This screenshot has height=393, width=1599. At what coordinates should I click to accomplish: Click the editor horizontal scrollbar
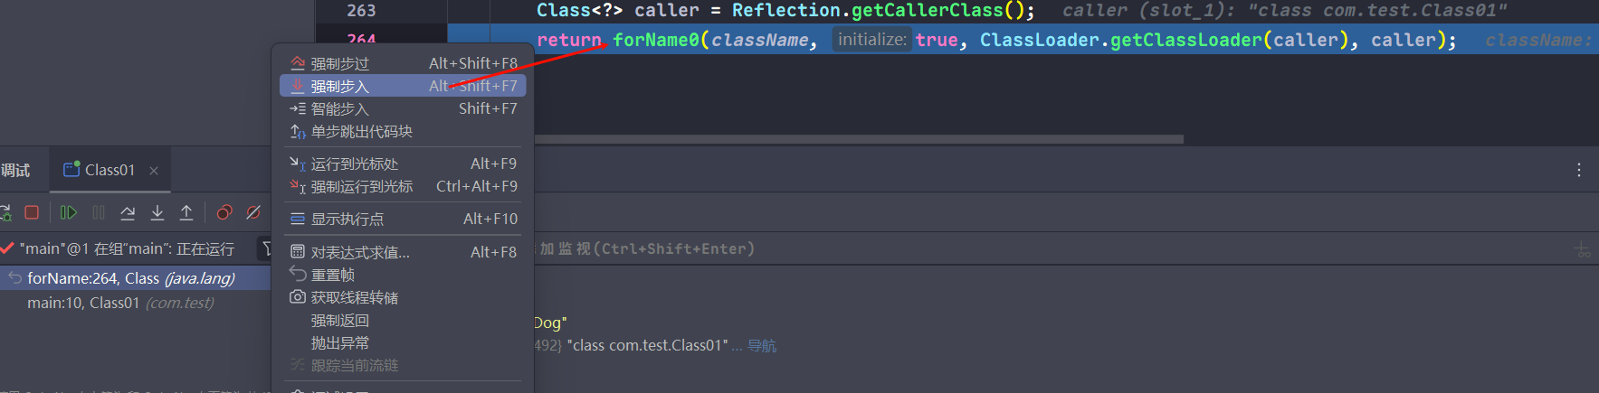point(858,139)
